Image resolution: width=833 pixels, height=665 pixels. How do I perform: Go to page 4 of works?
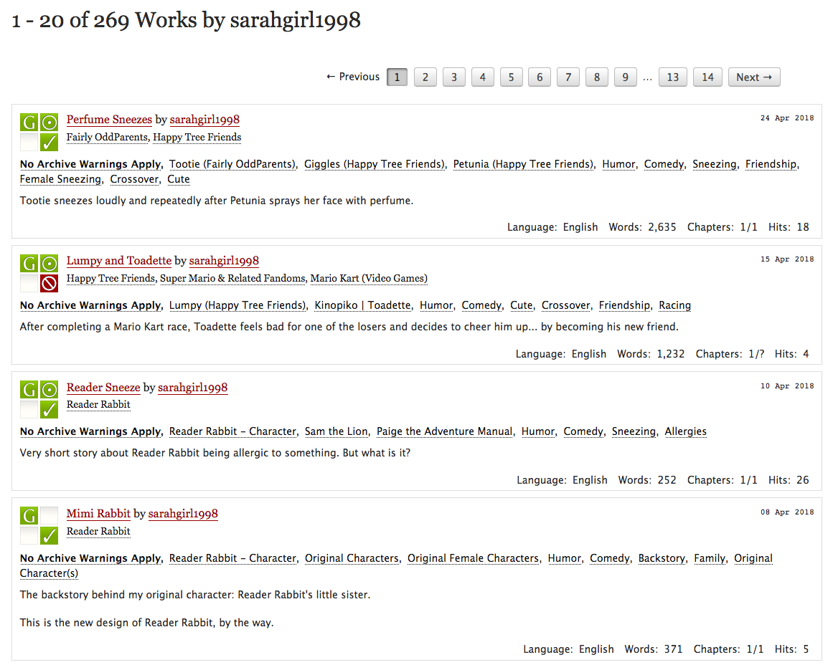pyautogui.click(x=482, y=77)
